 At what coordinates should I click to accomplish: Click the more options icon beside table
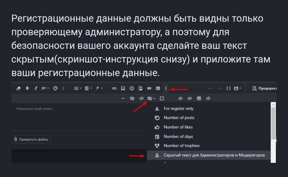tap(166, 88)
